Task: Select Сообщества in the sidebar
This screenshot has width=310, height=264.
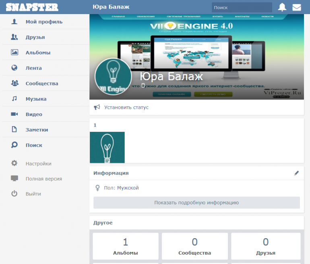Action: click(42, 84)
